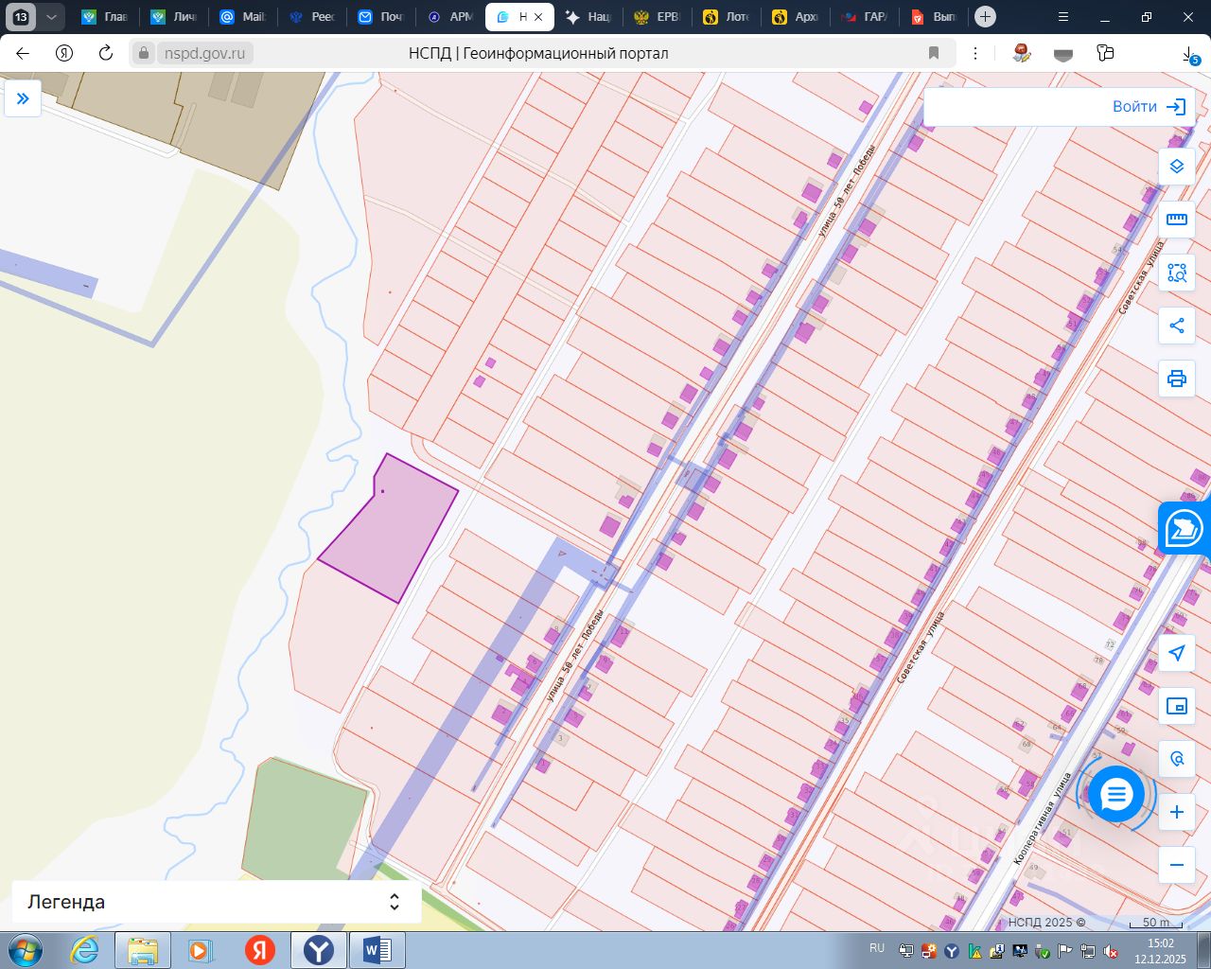Launch Internet Explorer from the taskbar
The width and height of the screenshot is (1211, 969).
[x=84, y=950]
